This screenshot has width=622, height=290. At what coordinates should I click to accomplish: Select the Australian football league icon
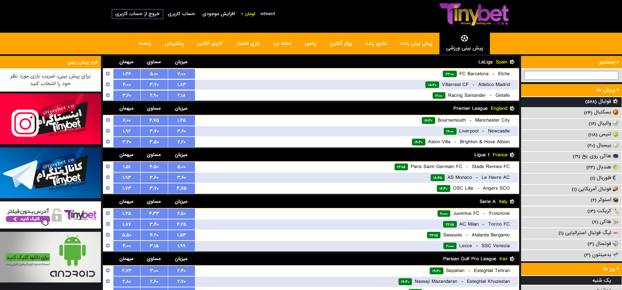pyautogui.click(x=615, y=232)
